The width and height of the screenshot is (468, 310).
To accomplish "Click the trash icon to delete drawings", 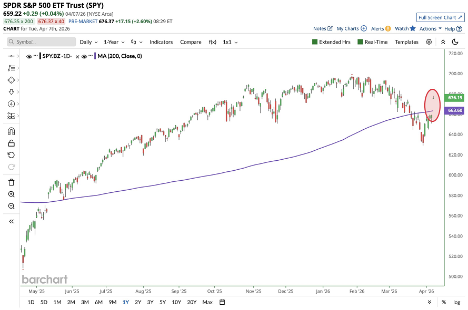I will coord(11,182).
